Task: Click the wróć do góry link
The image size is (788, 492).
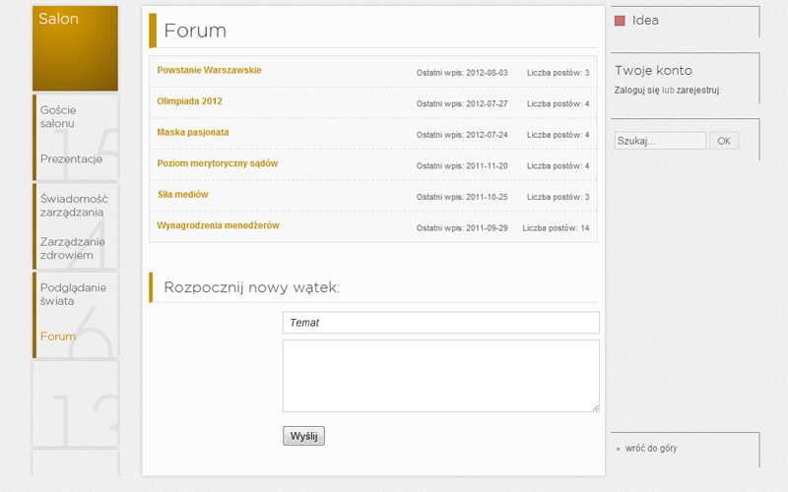Action: (651, 449)
